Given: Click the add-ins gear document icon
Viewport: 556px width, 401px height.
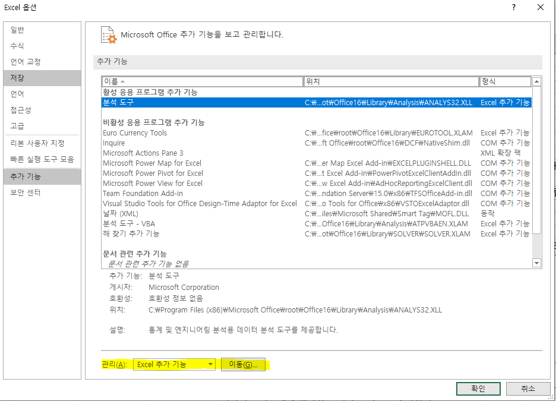Looking at the screenshot, I should coord(109,34).
